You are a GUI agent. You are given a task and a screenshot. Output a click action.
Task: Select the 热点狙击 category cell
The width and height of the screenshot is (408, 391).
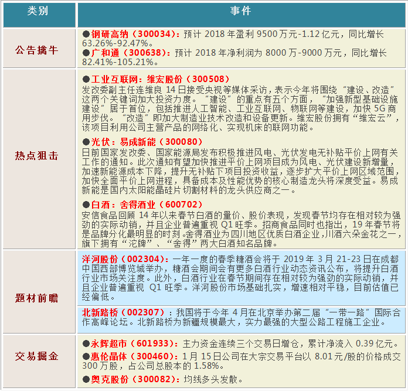tap(39, 159)
